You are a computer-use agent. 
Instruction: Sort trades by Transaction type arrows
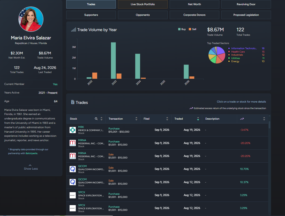point(136,119)
